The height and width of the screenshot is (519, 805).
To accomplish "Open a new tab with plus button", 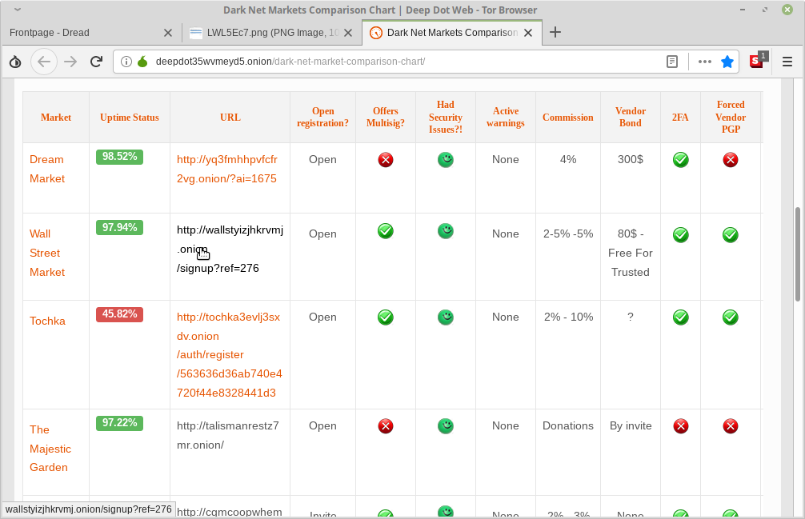I will [x=555, y=32].
